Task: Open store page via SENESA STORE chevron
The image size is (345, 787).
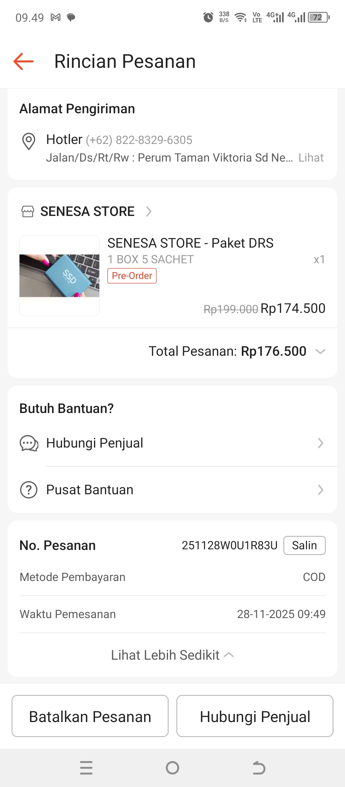Action: coord(149,211)
